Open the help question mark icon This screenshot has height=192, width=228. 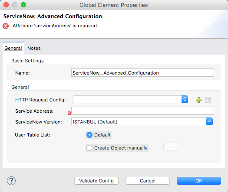(x=11, y=181)
